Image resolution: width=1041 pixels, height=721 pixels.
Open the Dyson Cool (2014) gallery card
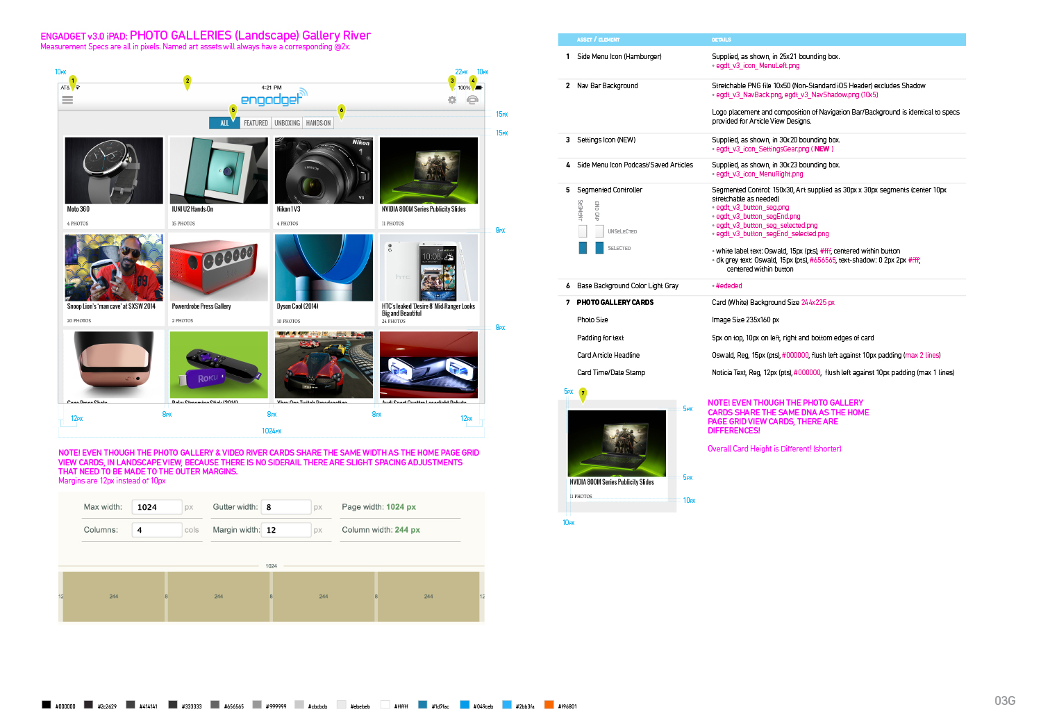pos(324,279)
